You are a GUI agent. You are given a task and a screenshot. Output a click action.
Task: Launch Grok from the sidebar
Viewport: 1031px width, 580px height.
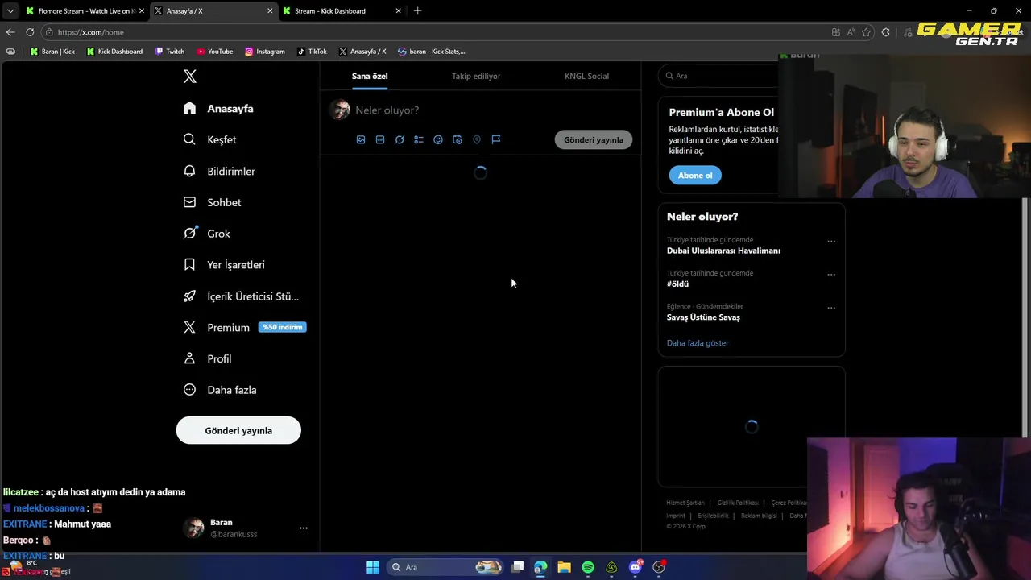click(x=207, y=234)
